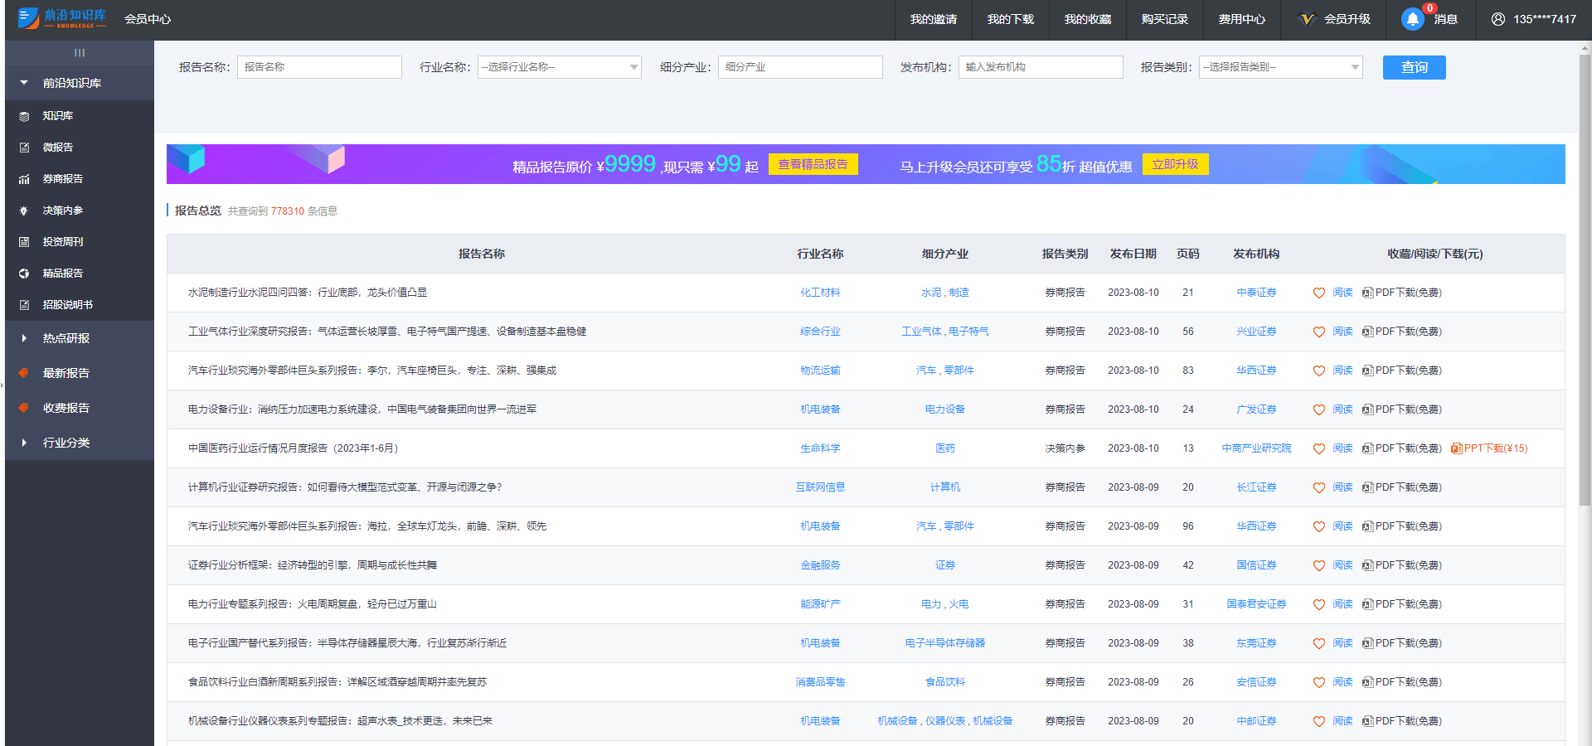Toggle favorite heart for 证券行业分析框架 report
This screenshot has height=746, width=1592.
point(1318,565)
